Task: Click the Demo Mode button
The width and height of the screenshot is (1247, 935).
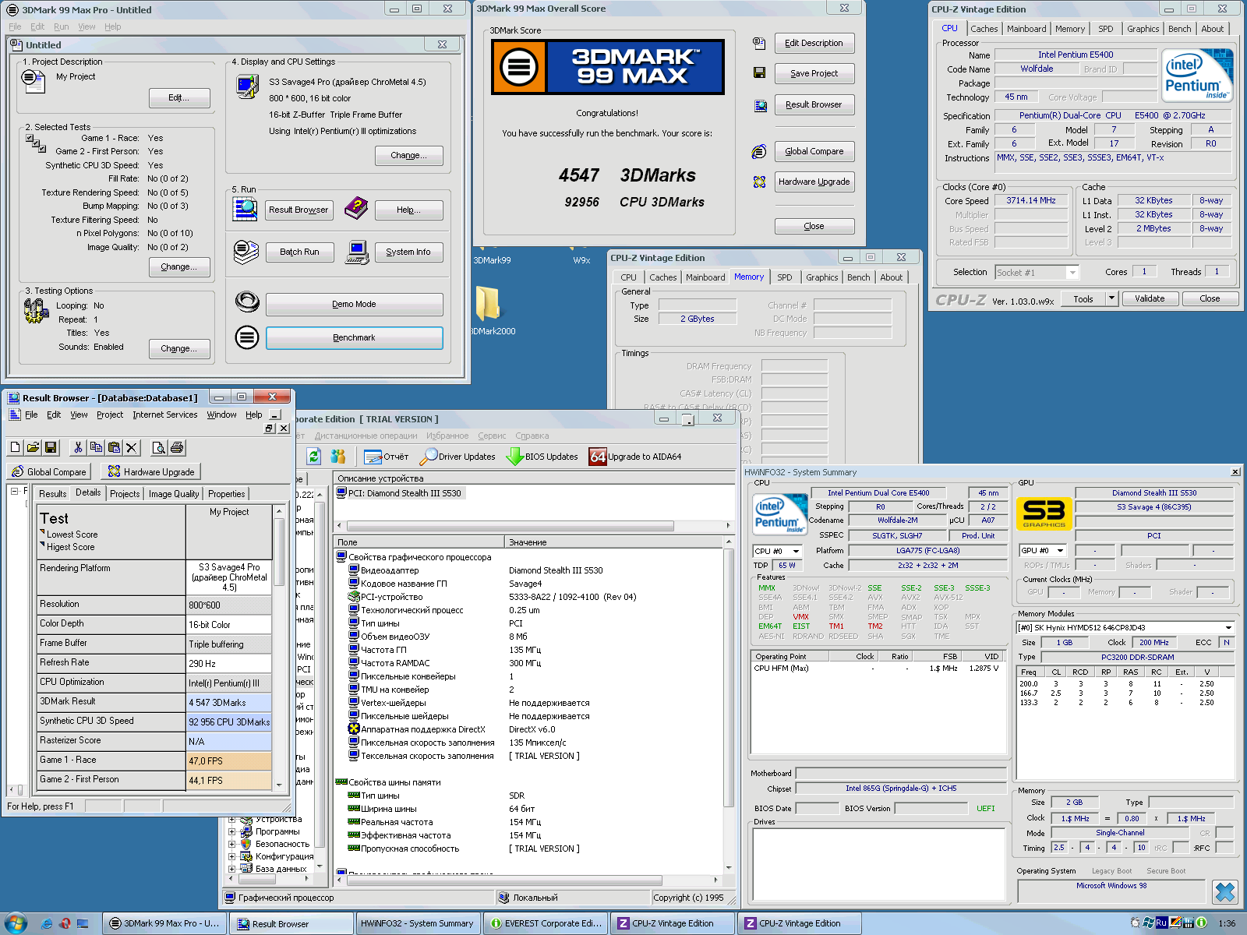Action: [x=355, y=305]
